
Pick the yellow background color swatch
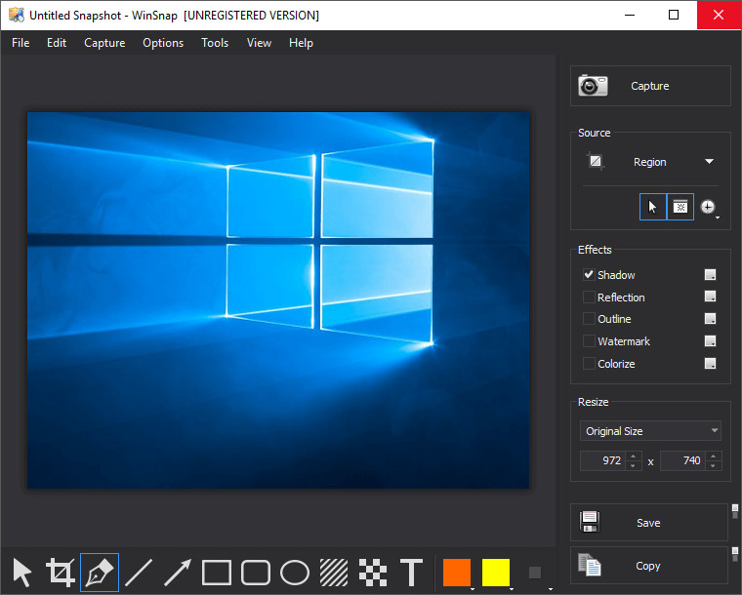(495, 572)
